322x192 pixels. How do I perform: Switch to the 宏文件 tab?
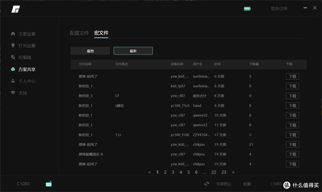click(101, 33)
